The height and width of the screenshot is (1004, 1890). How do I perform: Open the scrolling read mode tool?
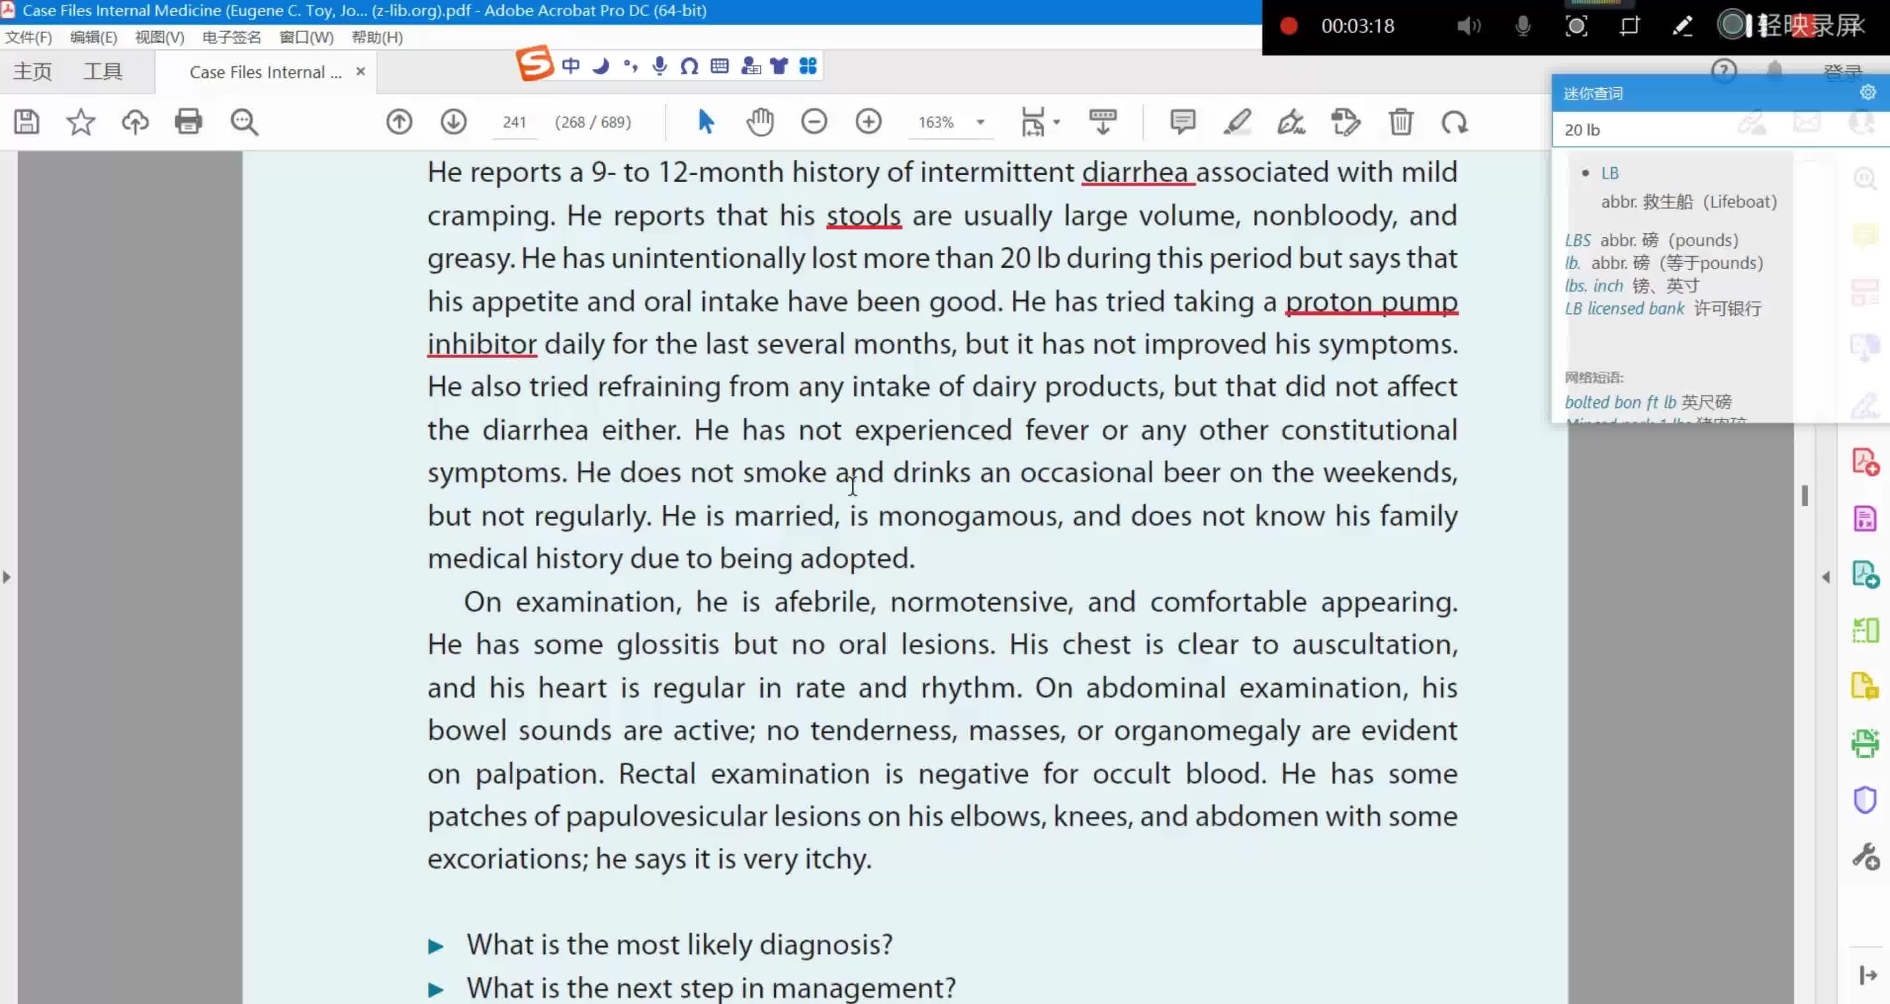tap(1103, 122)
